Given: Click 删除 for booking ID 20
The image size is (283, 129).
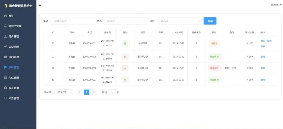Looking at the screenshot, I should pyautogui.click(x=263, y=68).
